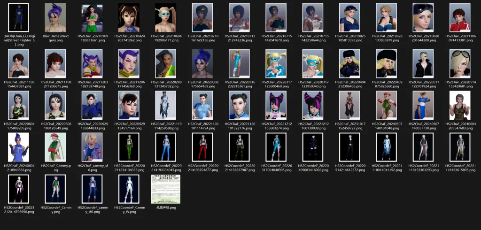
Task: Select file name HS2CoordeF_cammy_sf6.png
Action: tap(92, 210)
